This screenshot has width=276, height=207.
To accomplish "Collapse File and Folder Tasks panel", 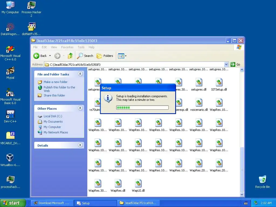I will coord(80,74).
